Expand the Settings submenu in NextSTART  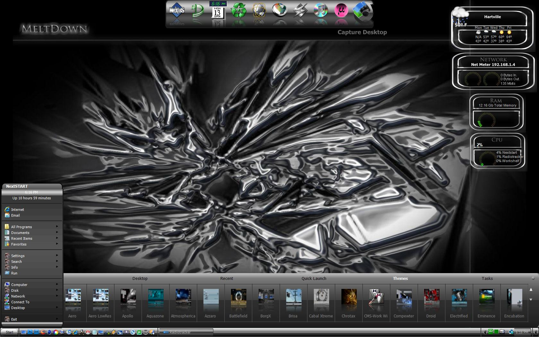(18, 256)
